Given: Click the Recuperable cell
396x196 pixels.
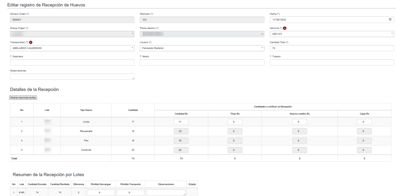Looking at the screenshot, I should pos(86,131).
